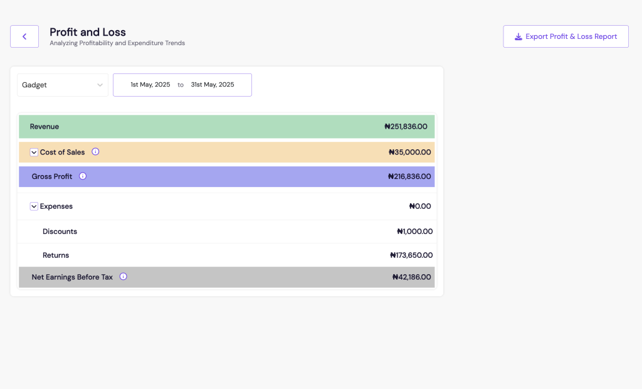Image resolution: width=642 pixels, height=389 pixels.
Task: Click the Net Earnings Before Tax info icon
Action: pyautogui.click(x=123, y=277)
